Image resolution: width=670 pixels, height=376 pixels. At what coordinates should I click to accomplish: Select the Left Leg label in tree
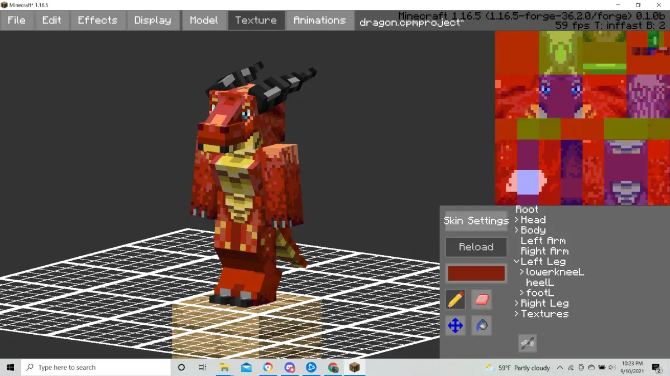pyautogui.click(x=543, y=262)
